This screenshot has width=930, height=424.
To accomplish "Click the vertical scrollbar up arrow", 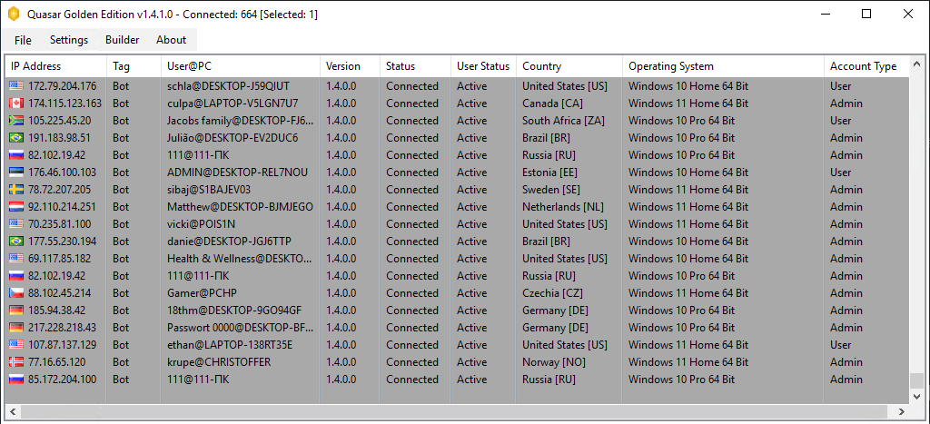I will pyautogui.click(x=916, y=64).
